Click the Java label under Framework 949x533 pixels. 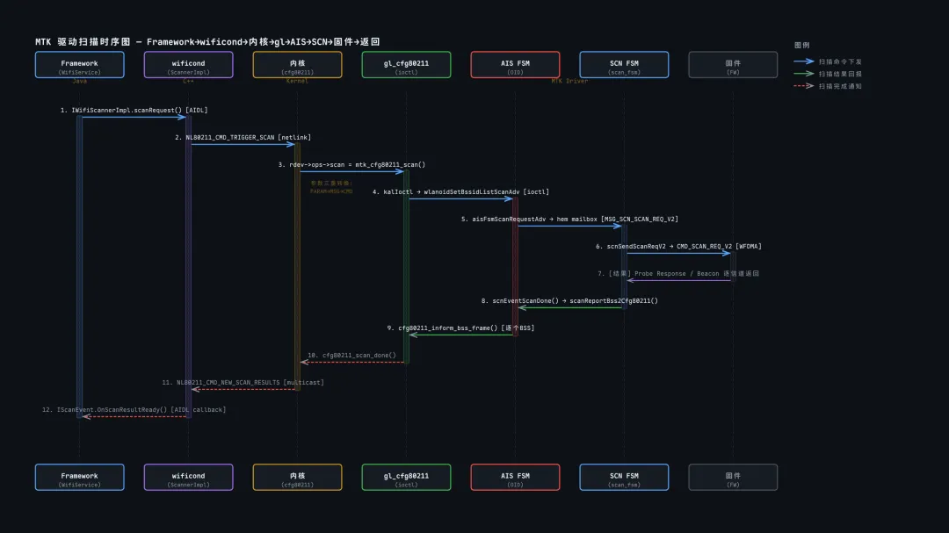79,81
